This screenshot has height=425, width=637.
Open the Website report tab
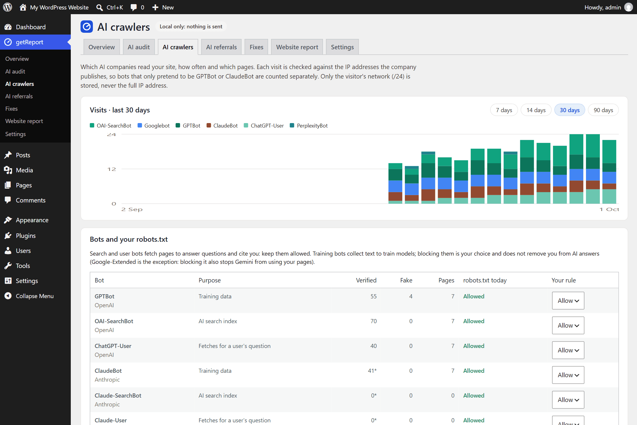coord(297,47)
